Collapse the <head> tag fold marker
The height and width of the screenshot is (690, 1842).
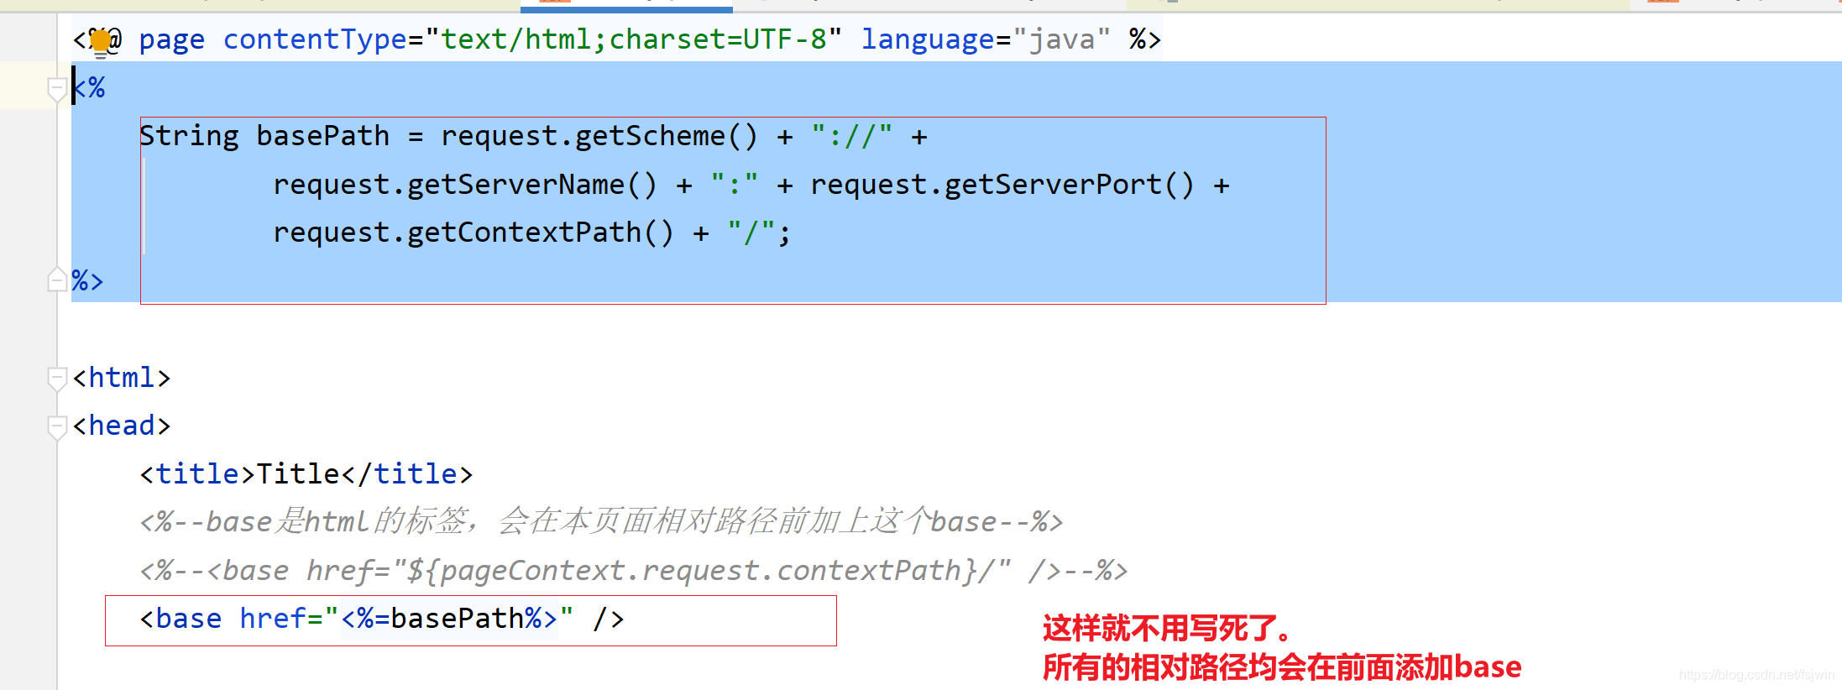pos(57,426)
